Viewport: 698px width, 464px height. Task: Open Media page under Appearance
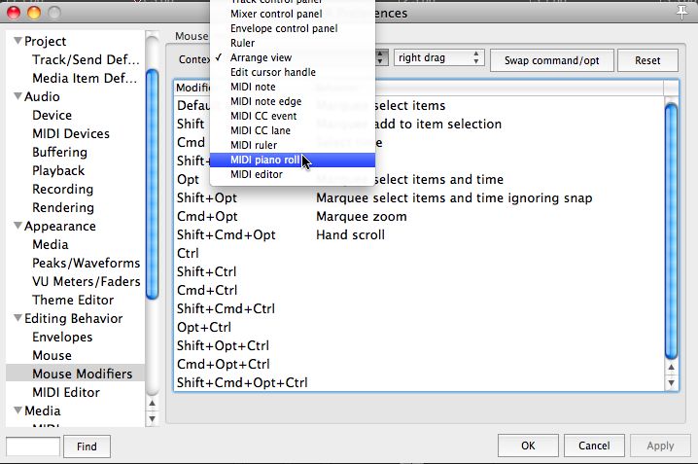tap(51, 244)
